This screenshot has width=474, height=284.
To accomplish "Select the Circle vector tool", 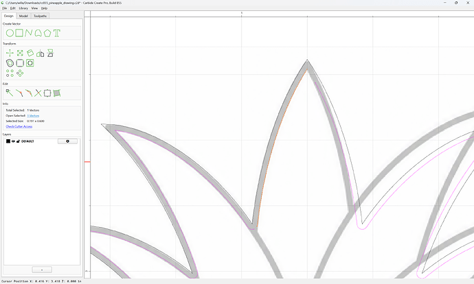I will point(10,33).
